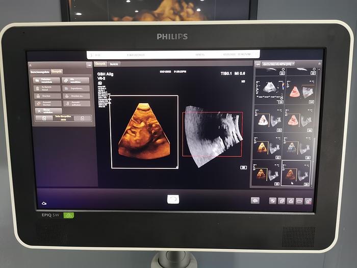Click the double chevron at the thumbnail panel corner

tap(319, 64)
